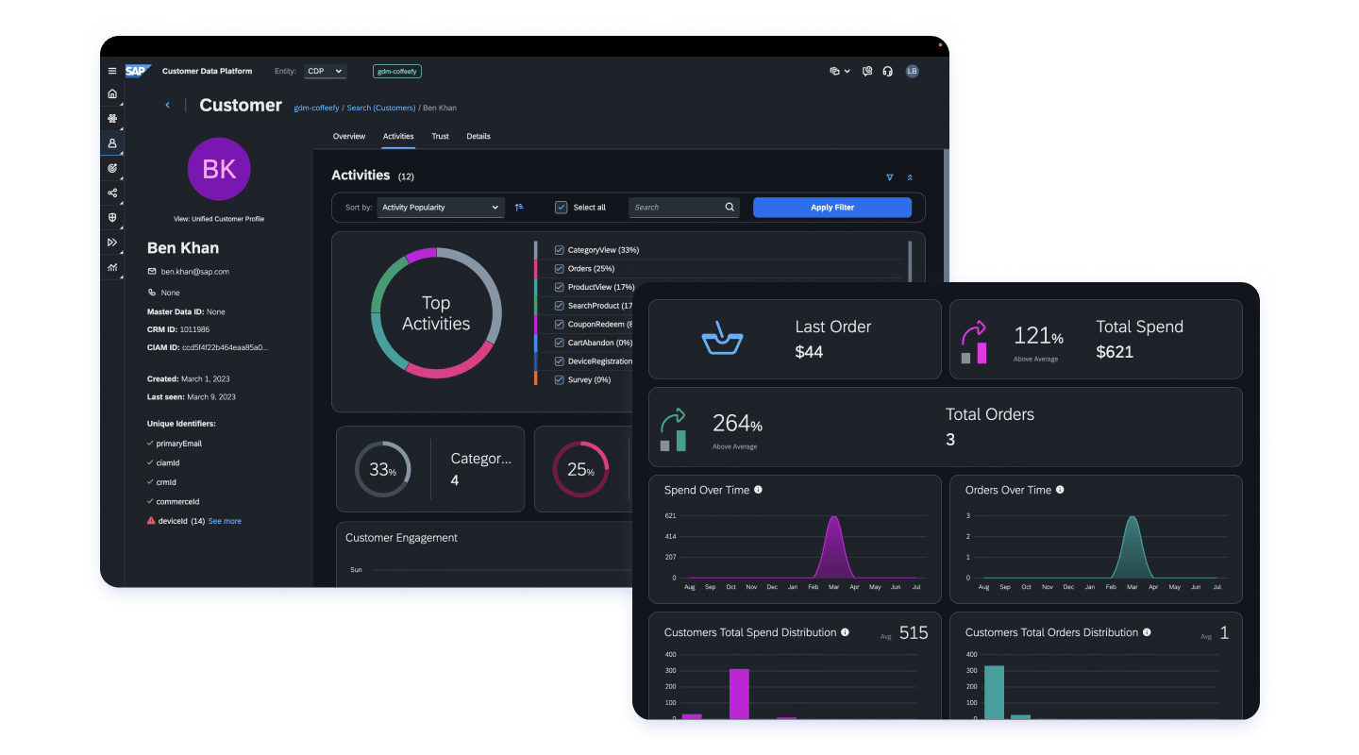The width and height of the screenshot is (1359, 755).
Task: Click the activity list scrollbar
Action: click(x=910, y=262)
